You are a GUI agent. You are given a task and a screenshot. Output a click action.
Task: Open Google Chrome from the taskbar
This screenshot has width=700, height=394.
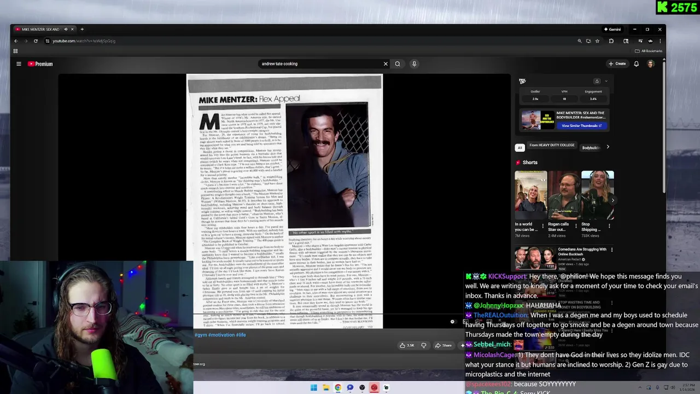337,387
